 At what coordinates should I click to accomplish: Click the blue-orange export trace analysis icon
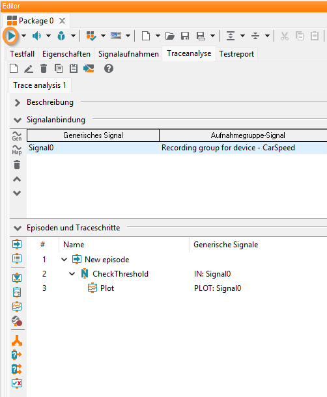[x=89, y=68]
